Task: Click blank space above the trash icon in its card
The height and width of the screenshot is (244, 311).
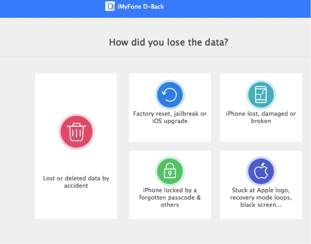Action: click(x=76, y=93)
